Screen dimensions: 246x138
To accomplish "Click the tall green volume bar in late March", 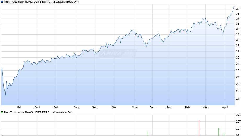I will tap(218, 132).
